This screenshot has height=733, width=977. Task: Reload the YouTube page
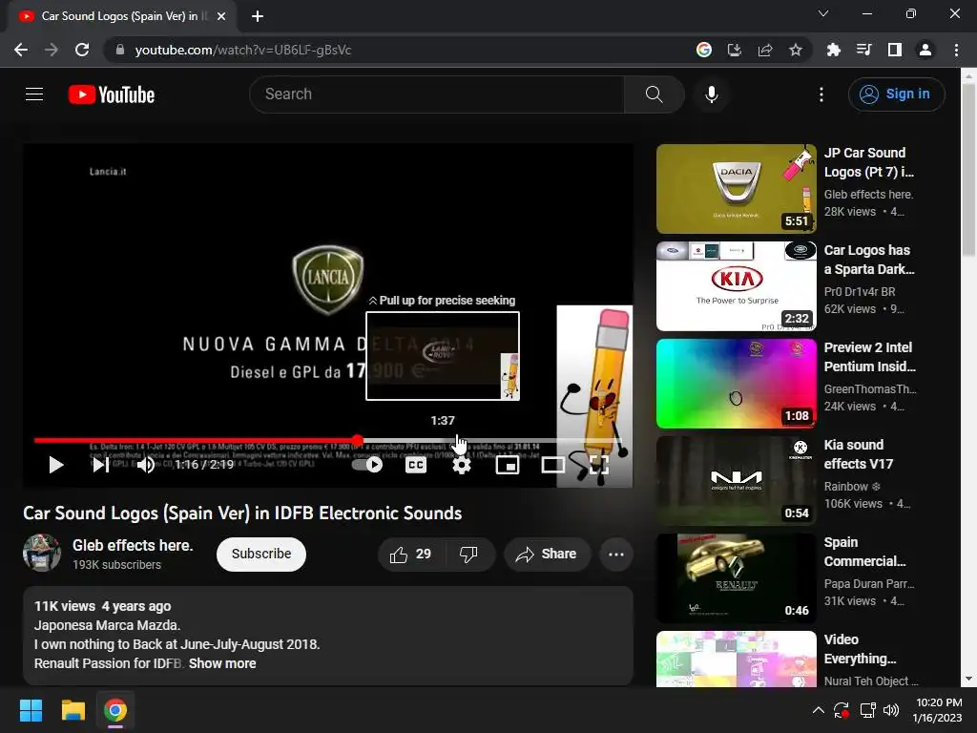coord(82,50)
